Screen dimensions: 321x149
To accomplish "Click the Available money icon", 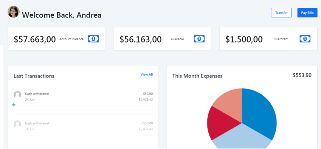I will pos(199,39).
